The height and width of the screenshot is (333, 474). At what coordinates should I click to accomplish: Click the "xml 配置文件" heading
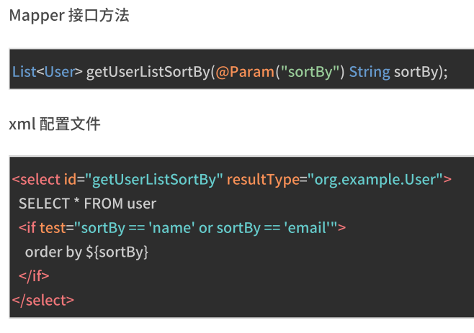click(x=54, y=124)
